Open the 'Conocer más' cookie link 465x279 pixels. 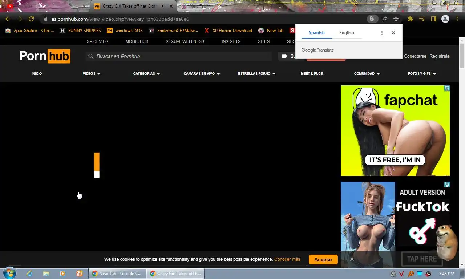coord(287,259)
